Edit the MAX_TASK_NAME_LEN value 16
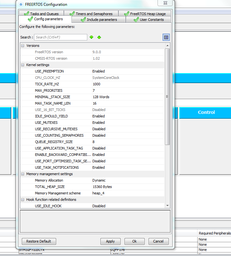The height and width of the screenshot is (256, 231). 128,103
